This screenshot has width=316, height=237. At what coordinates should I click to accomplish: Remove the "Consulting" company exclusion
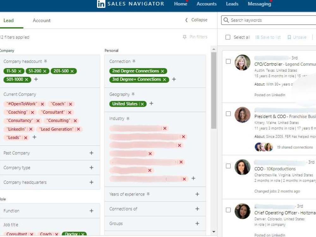[75, 121]
